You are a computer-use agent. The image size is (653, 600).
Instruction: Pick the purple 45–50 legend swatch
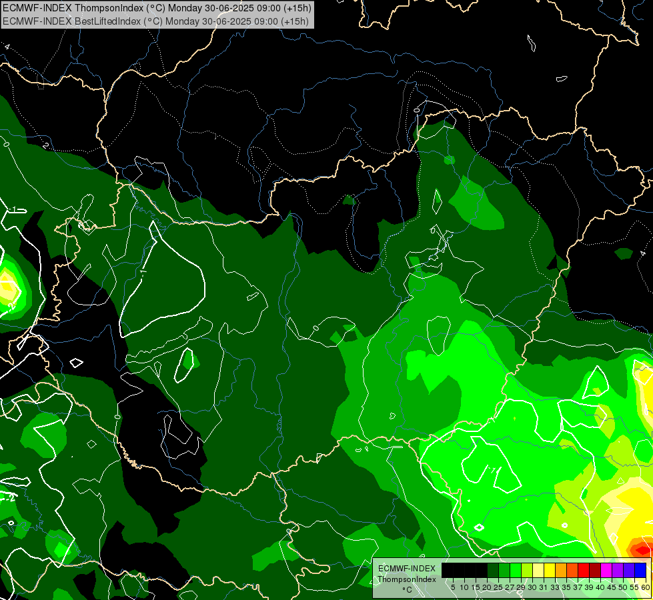(x=618, y=570)
